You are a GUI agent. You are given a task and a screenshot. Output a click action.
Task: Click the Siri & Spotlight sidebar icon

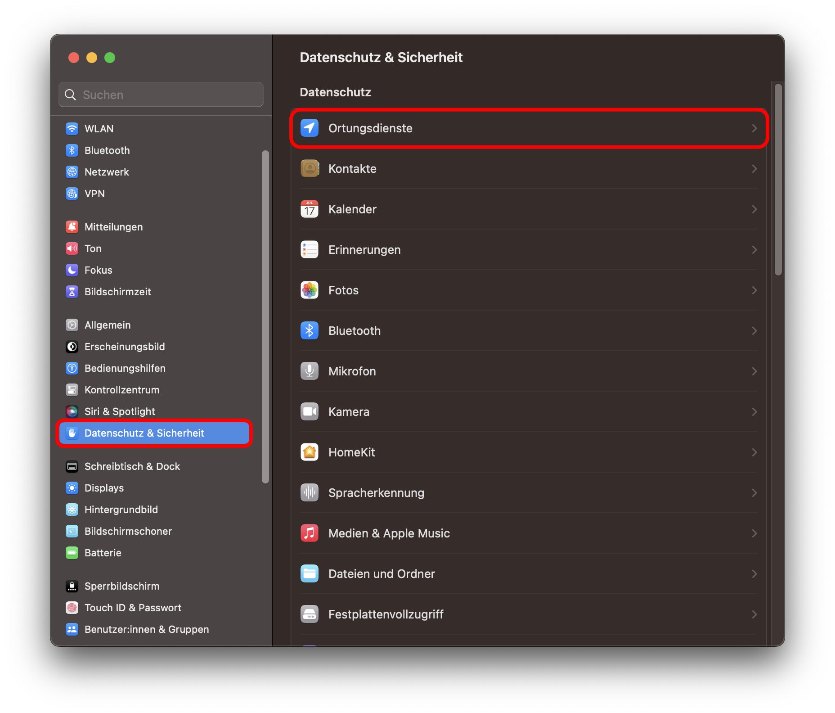click(x=72, y=411)
